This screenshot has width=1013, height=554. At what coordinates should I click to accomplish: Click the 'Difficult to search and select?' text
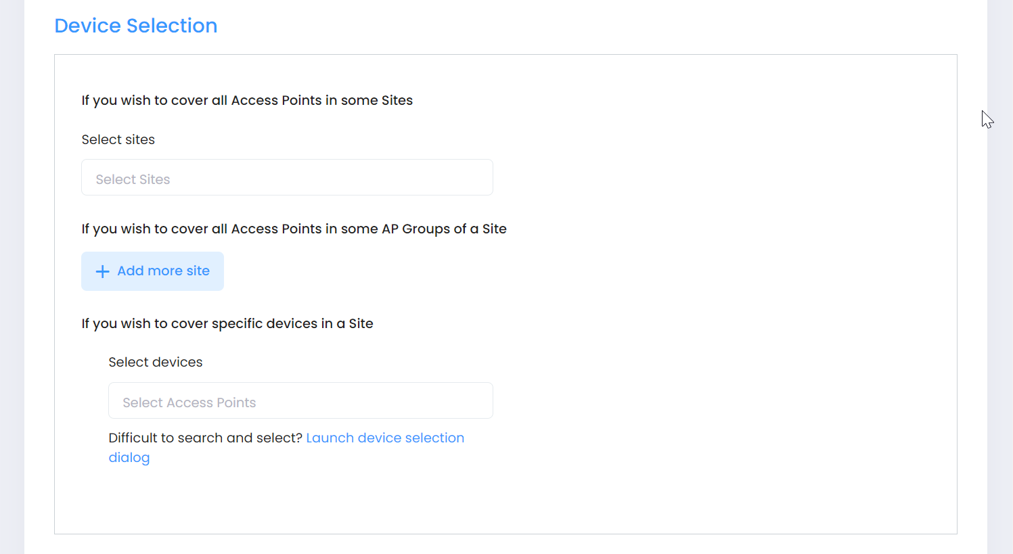tap(205, 438)
